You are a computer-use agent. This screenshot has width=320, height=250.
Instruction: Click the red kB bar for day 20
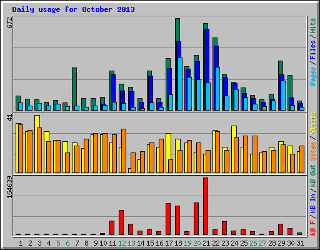[x=196, y=219]
